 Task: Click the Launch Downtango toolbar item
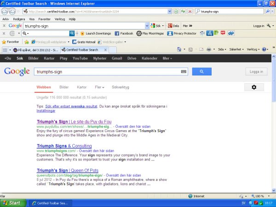[96, 33]
